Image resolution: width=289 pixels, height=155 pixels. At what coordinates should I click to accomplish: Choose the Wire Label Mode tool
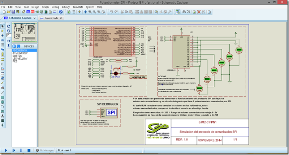(x=3, y=40)
